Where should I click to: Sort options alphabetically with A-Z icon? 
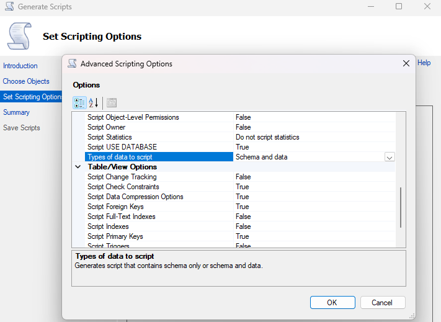pyautogui.click(x=94, y=102)
